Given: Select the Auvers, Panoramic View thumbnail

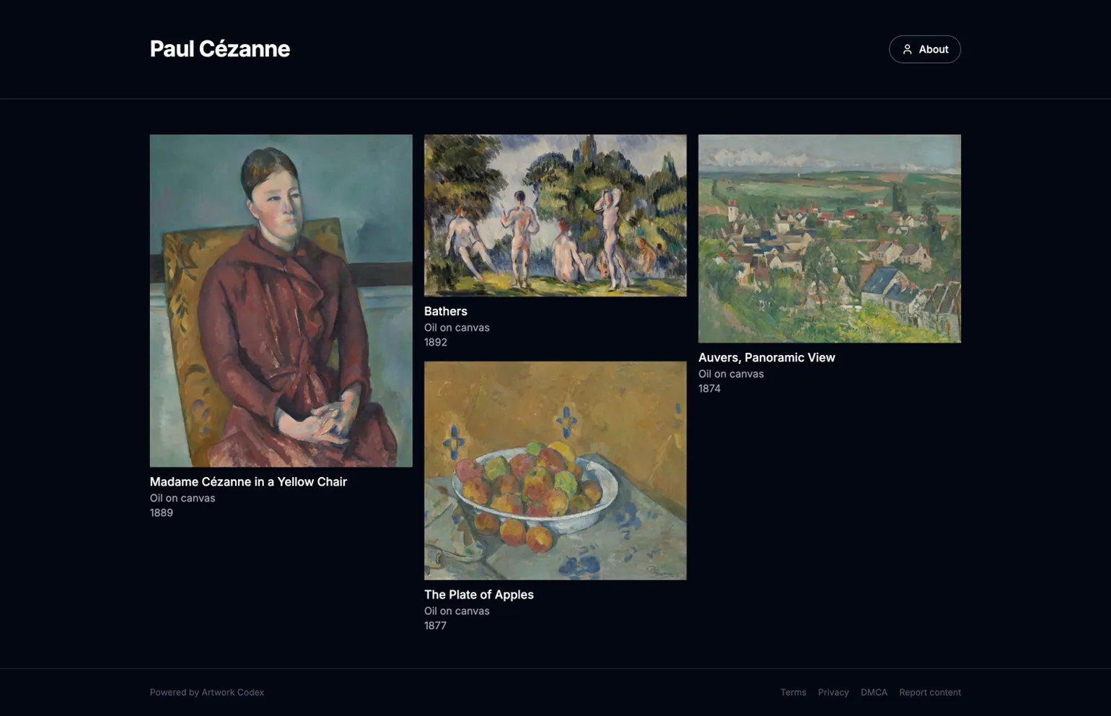Looking at the screenshot, I should click(x=829, y=238).
